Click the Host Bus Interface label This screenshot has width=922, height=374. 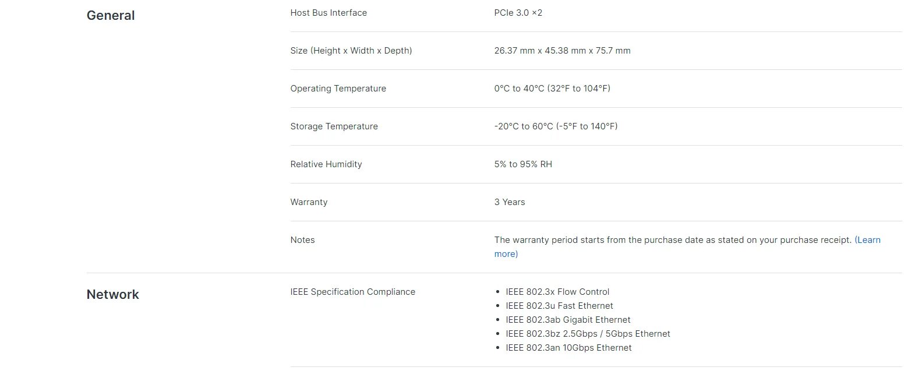point(328,13)
